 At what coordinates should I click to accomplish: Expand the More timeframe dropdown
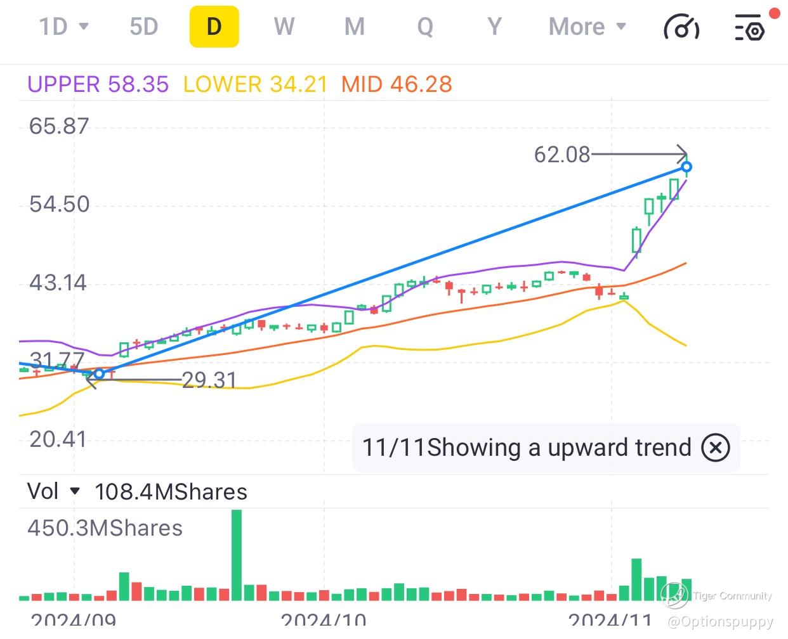tap(588, 27)
